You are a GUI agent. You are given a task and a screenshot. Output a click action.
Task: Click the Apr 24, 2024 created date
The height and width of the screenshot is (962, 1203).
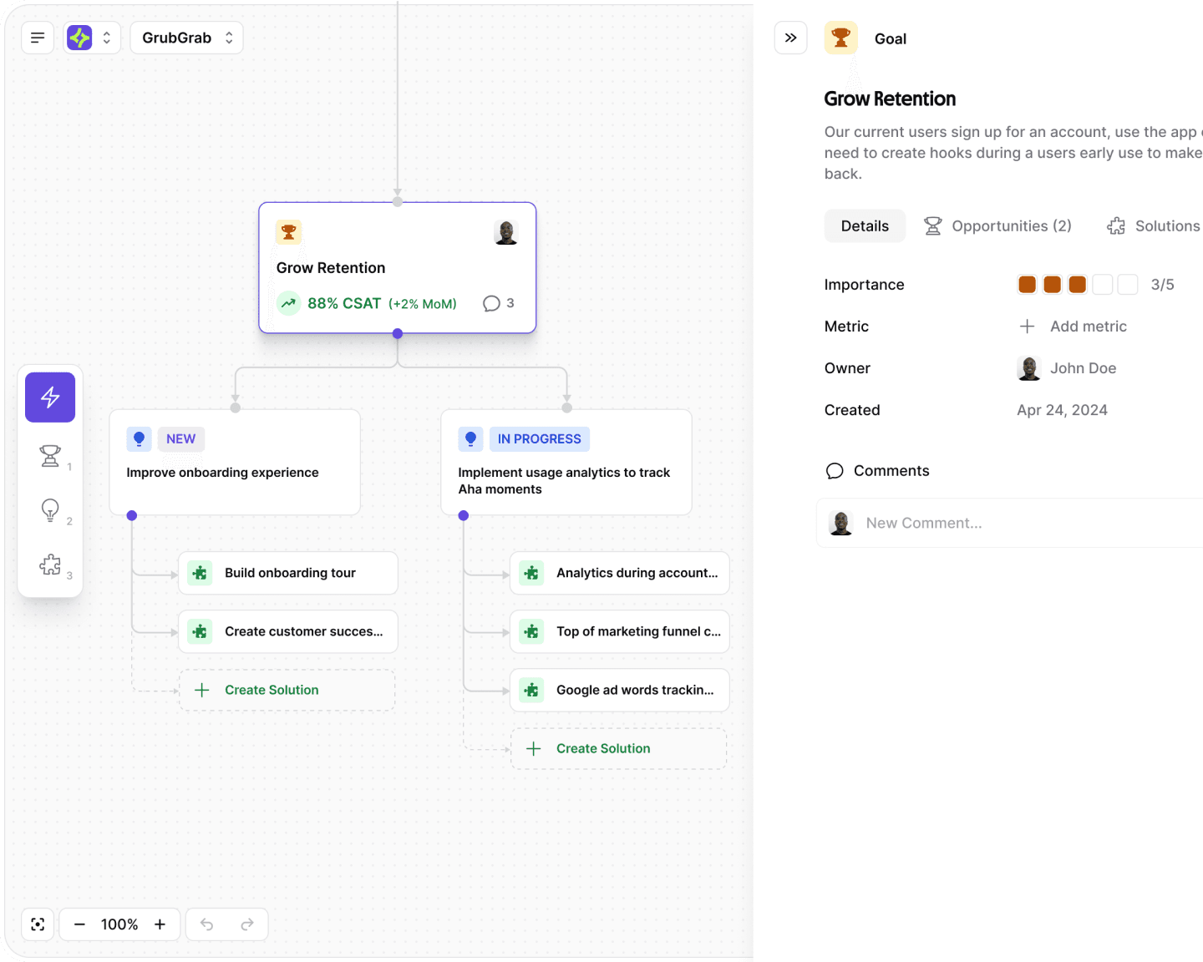pos(1062,410)
